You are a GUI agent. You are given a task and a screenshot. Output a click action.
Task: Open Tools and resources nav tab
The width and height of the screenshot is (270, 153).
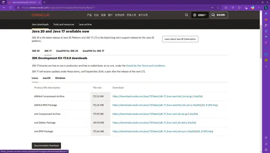[x=64, y=24]
